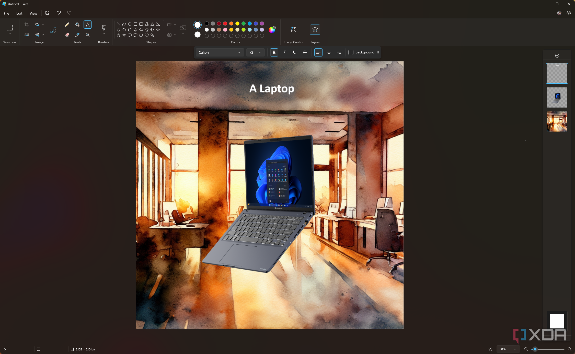Screen dimensions: 575x354
Task: Choose the Pencil tool
Action: click(67, 25)
